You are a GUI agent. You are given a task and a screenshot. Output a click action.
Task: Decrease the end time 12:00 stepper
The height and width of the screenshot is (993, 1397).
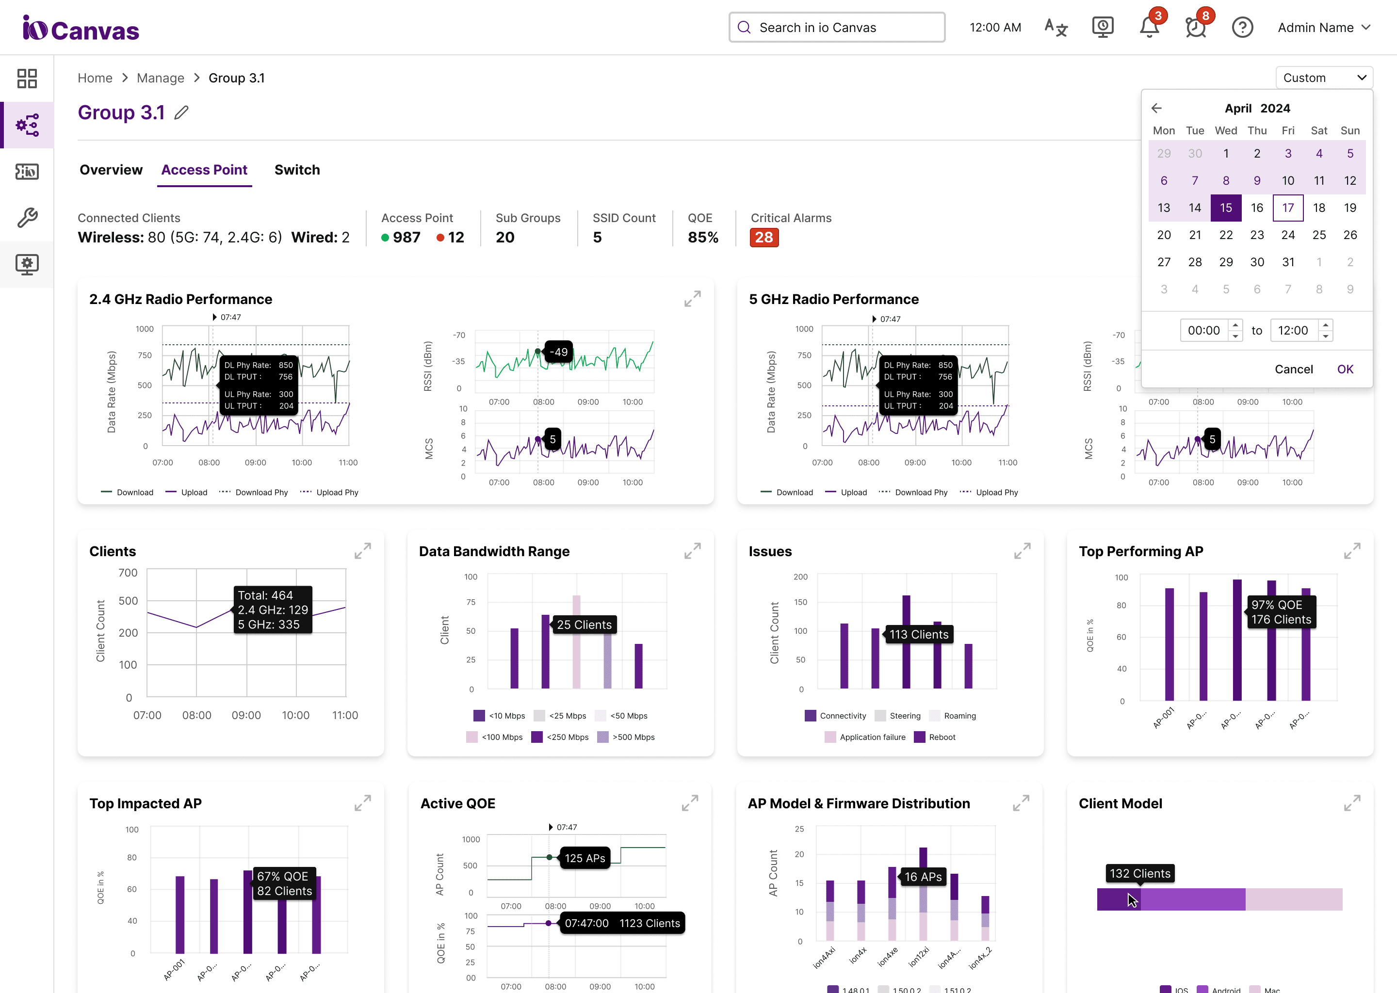click(1325, 336)
